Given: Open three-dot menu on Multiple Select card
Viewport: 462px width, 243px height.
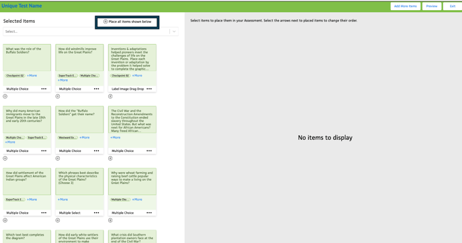Looking at the screenshot, I should coord(96,213).
